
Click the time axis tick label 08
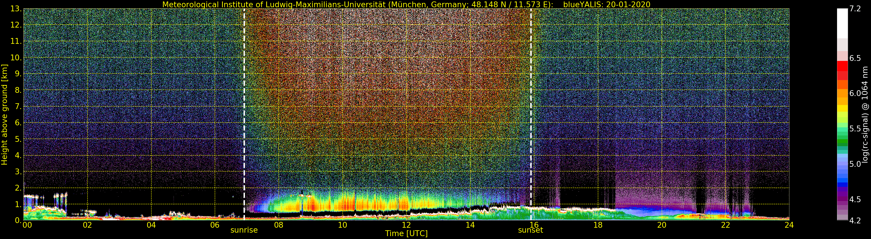pos(279,225)
